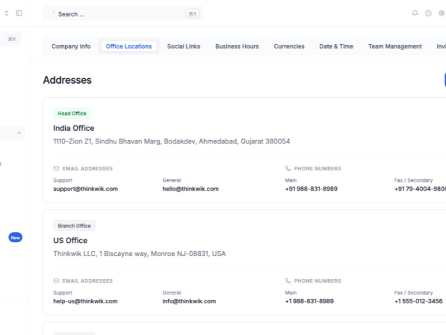Toggle the sidebar panel icon
Viewport: 446px width, 335px height.
tap(19, 13)
